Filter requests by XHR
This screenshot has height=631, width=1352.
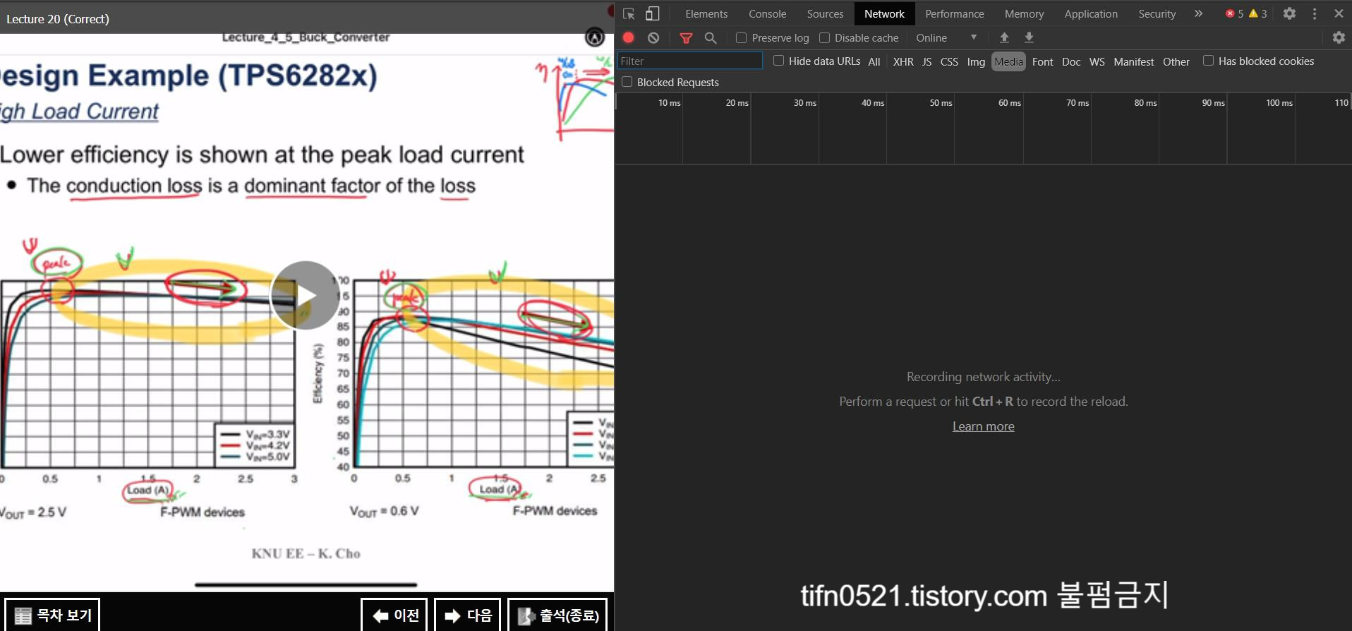(x=903, y=61)
